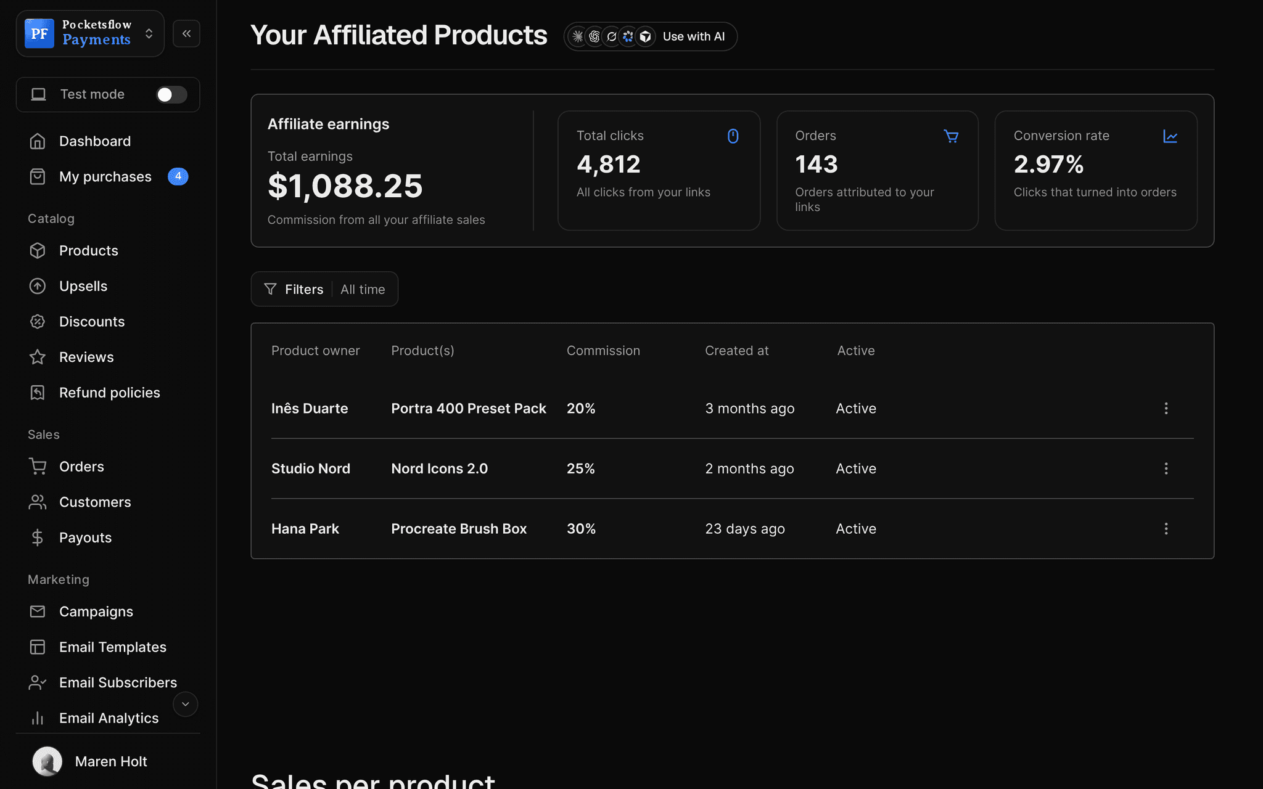Click the Discounts badge icon

click(38, 322)
